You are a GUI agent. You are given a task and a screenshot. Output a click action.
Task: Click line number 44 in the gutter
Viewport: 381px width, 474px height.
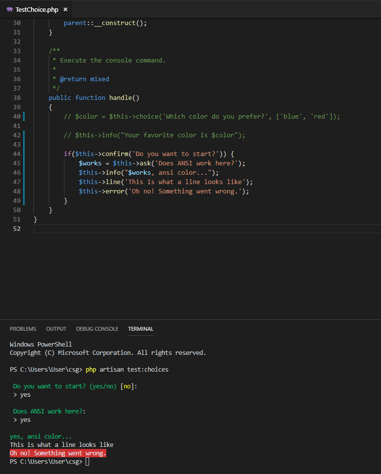pos(17,154)
